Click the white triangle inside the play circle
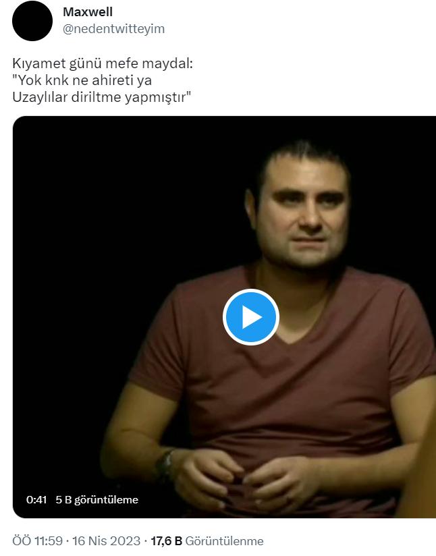 (x=252, y=317)
